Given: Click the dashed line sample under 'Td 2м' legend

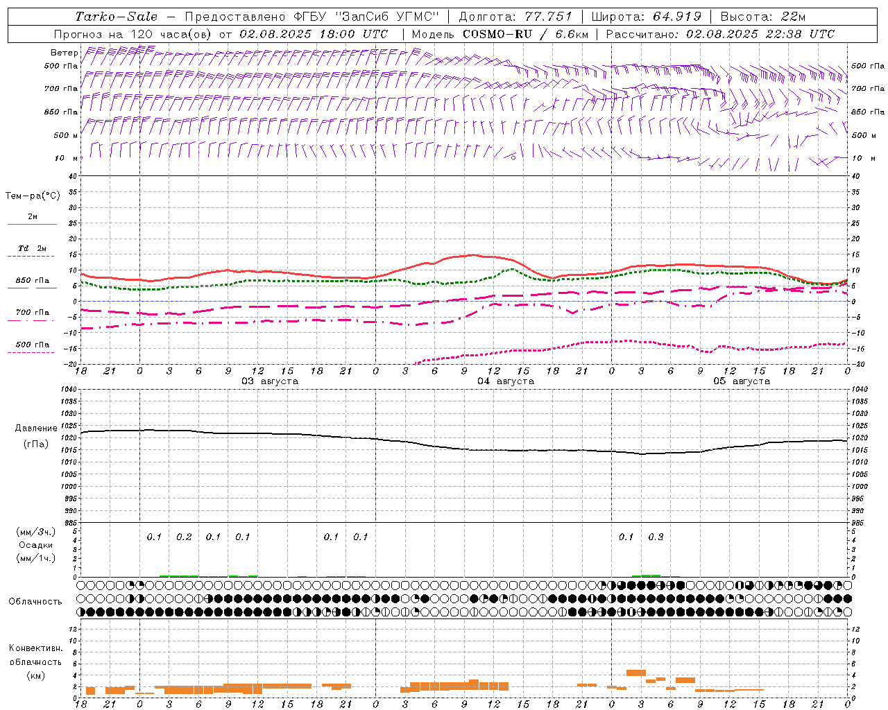Looking at the screenshot, I should [31, 257].
